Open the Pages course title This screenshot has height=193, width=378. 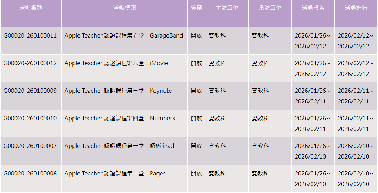tap(115, 174)
